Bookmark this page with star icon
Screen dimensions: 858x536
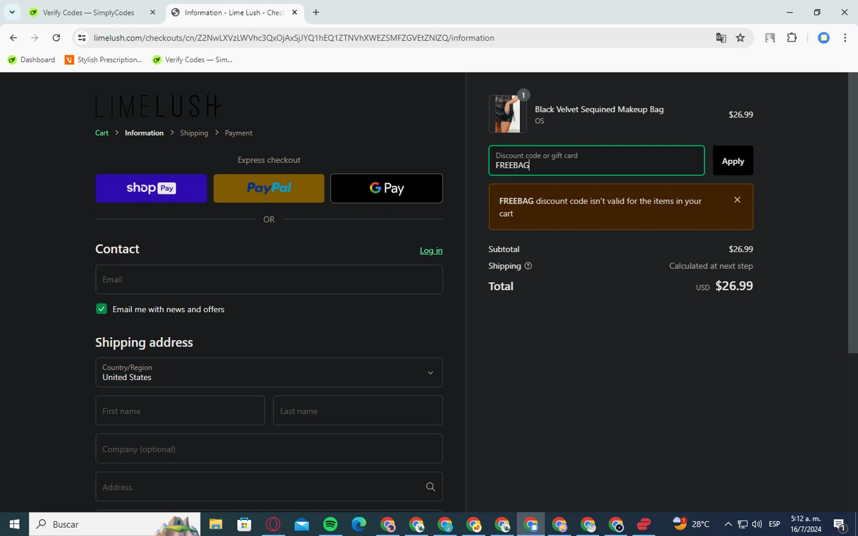(740, 38)
